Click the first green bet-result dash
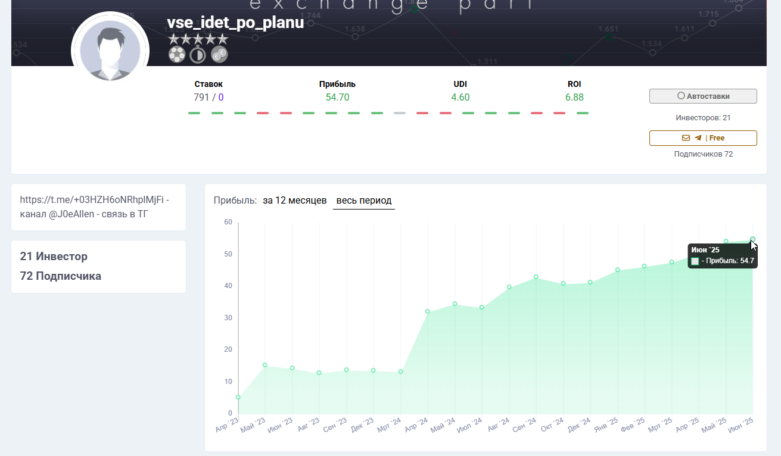This screenshot has width=781, height=456. [x=194, y=113]
